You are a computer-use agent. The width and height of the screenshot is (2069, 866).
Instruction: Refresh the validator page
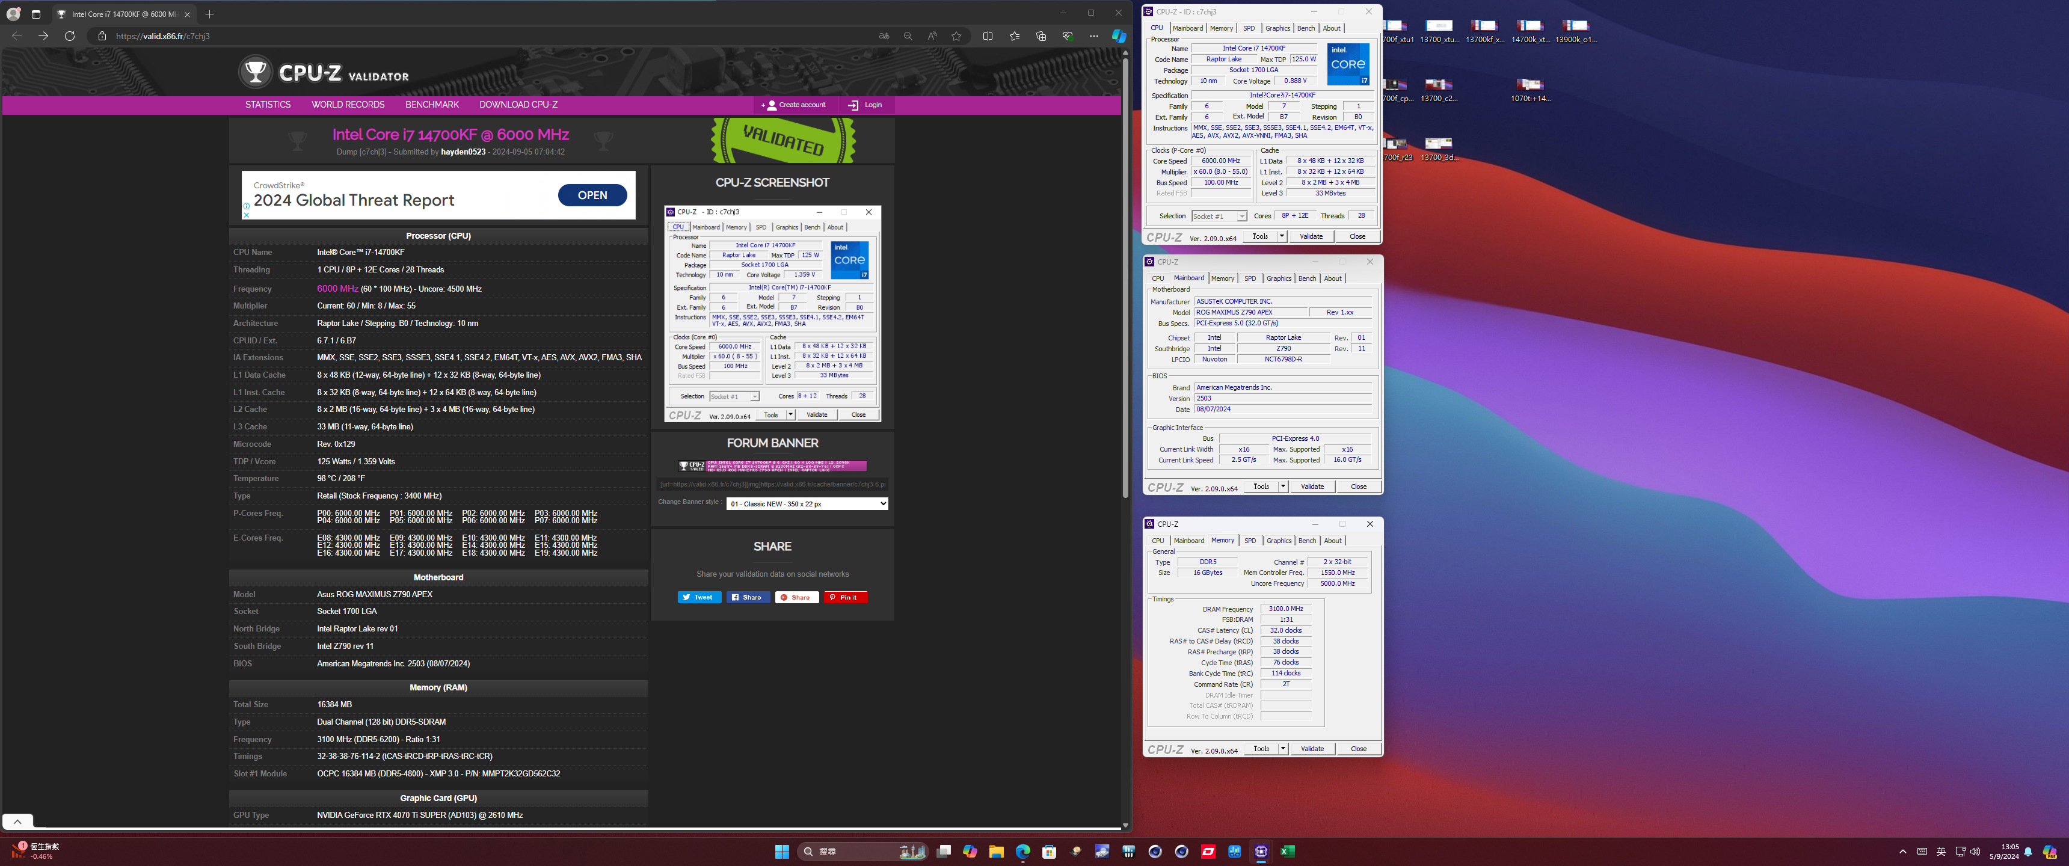click(x=70, y=36)
